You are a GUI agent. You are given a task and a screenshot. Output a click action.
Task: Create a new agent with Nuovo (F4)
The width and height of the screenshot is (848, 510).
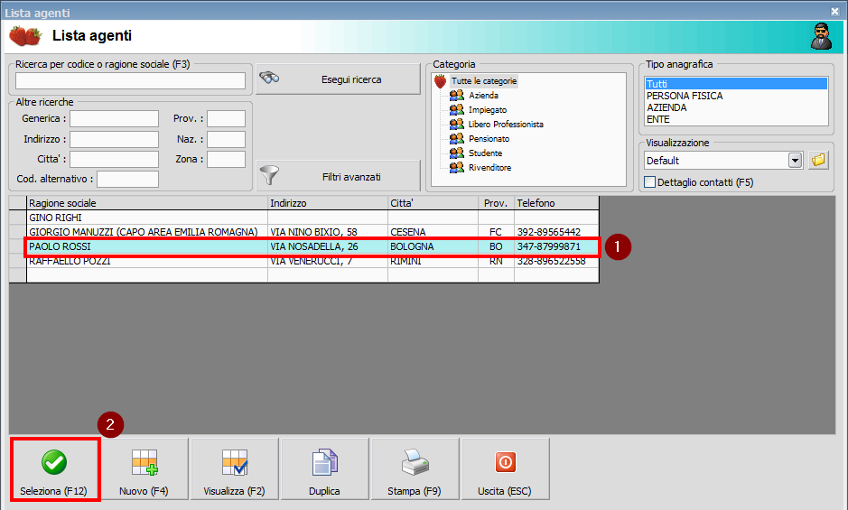[144, 469]
